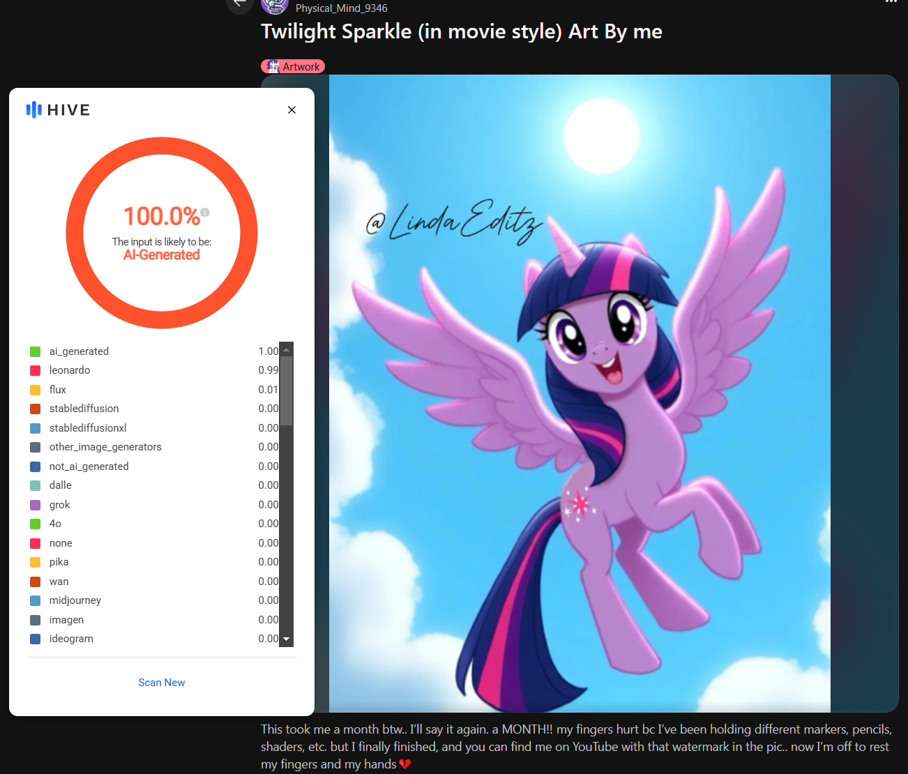Go back with the arrow button

point(239,4)
